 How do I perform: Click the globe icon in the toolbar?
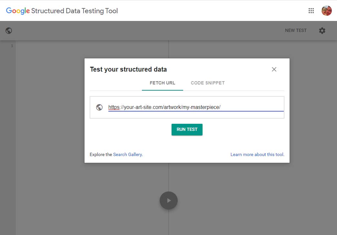point(9,30)
